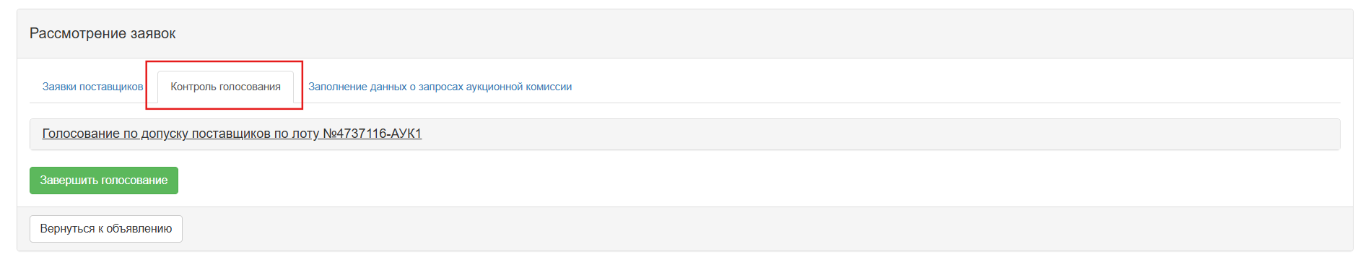Finish voting with the green button
Image resolution: width=1368 pixels, height=265 pixels.
(104, 181)
